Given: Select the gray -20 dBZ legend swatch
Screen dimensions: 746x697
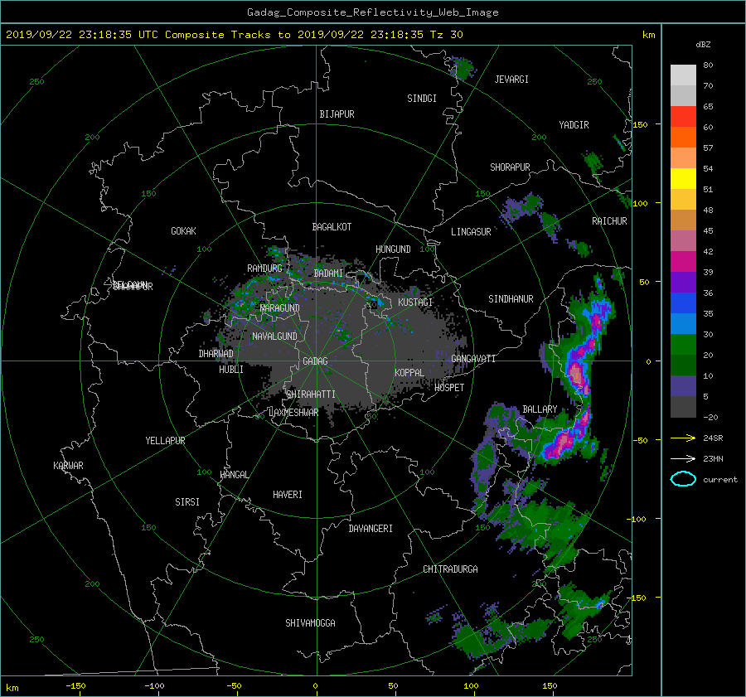Looking at the screenshot, I should (683, 407).
